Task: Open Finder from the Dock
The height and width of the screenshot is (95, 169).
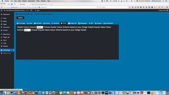Action: [5, 93]
